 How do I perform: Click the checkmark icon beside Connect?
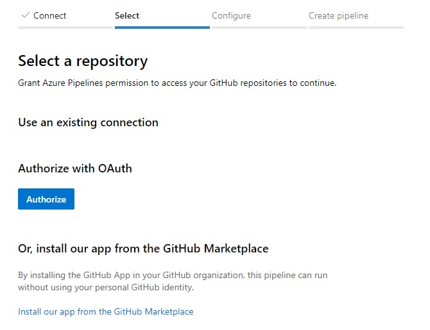[x=25, y=15]
